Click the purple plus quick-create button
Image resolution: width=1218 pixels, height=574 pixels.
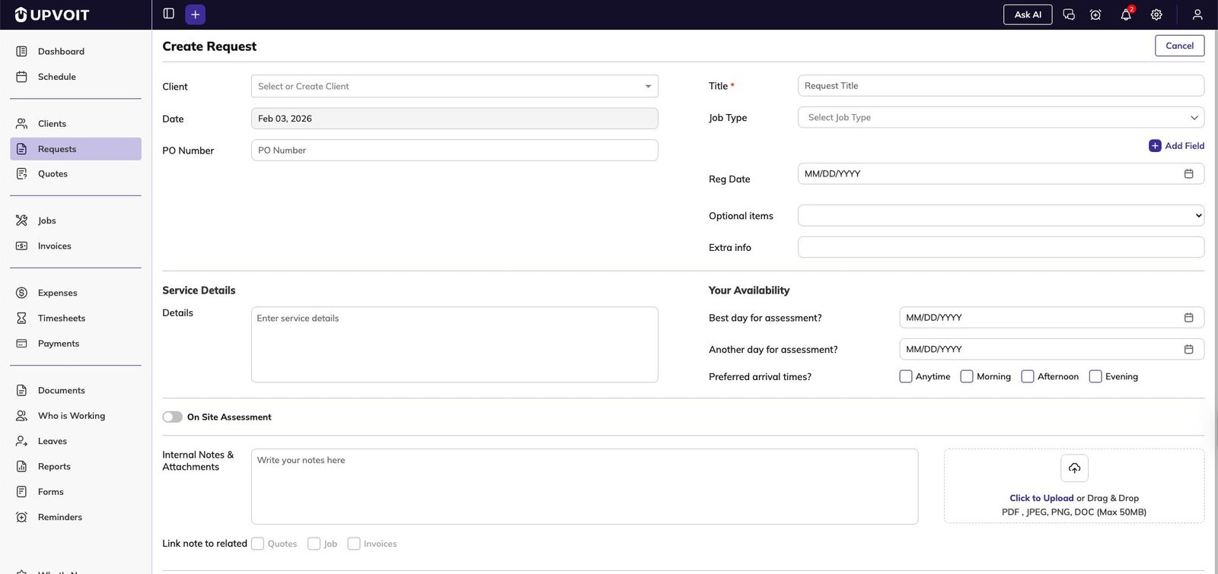coord(195,14)
